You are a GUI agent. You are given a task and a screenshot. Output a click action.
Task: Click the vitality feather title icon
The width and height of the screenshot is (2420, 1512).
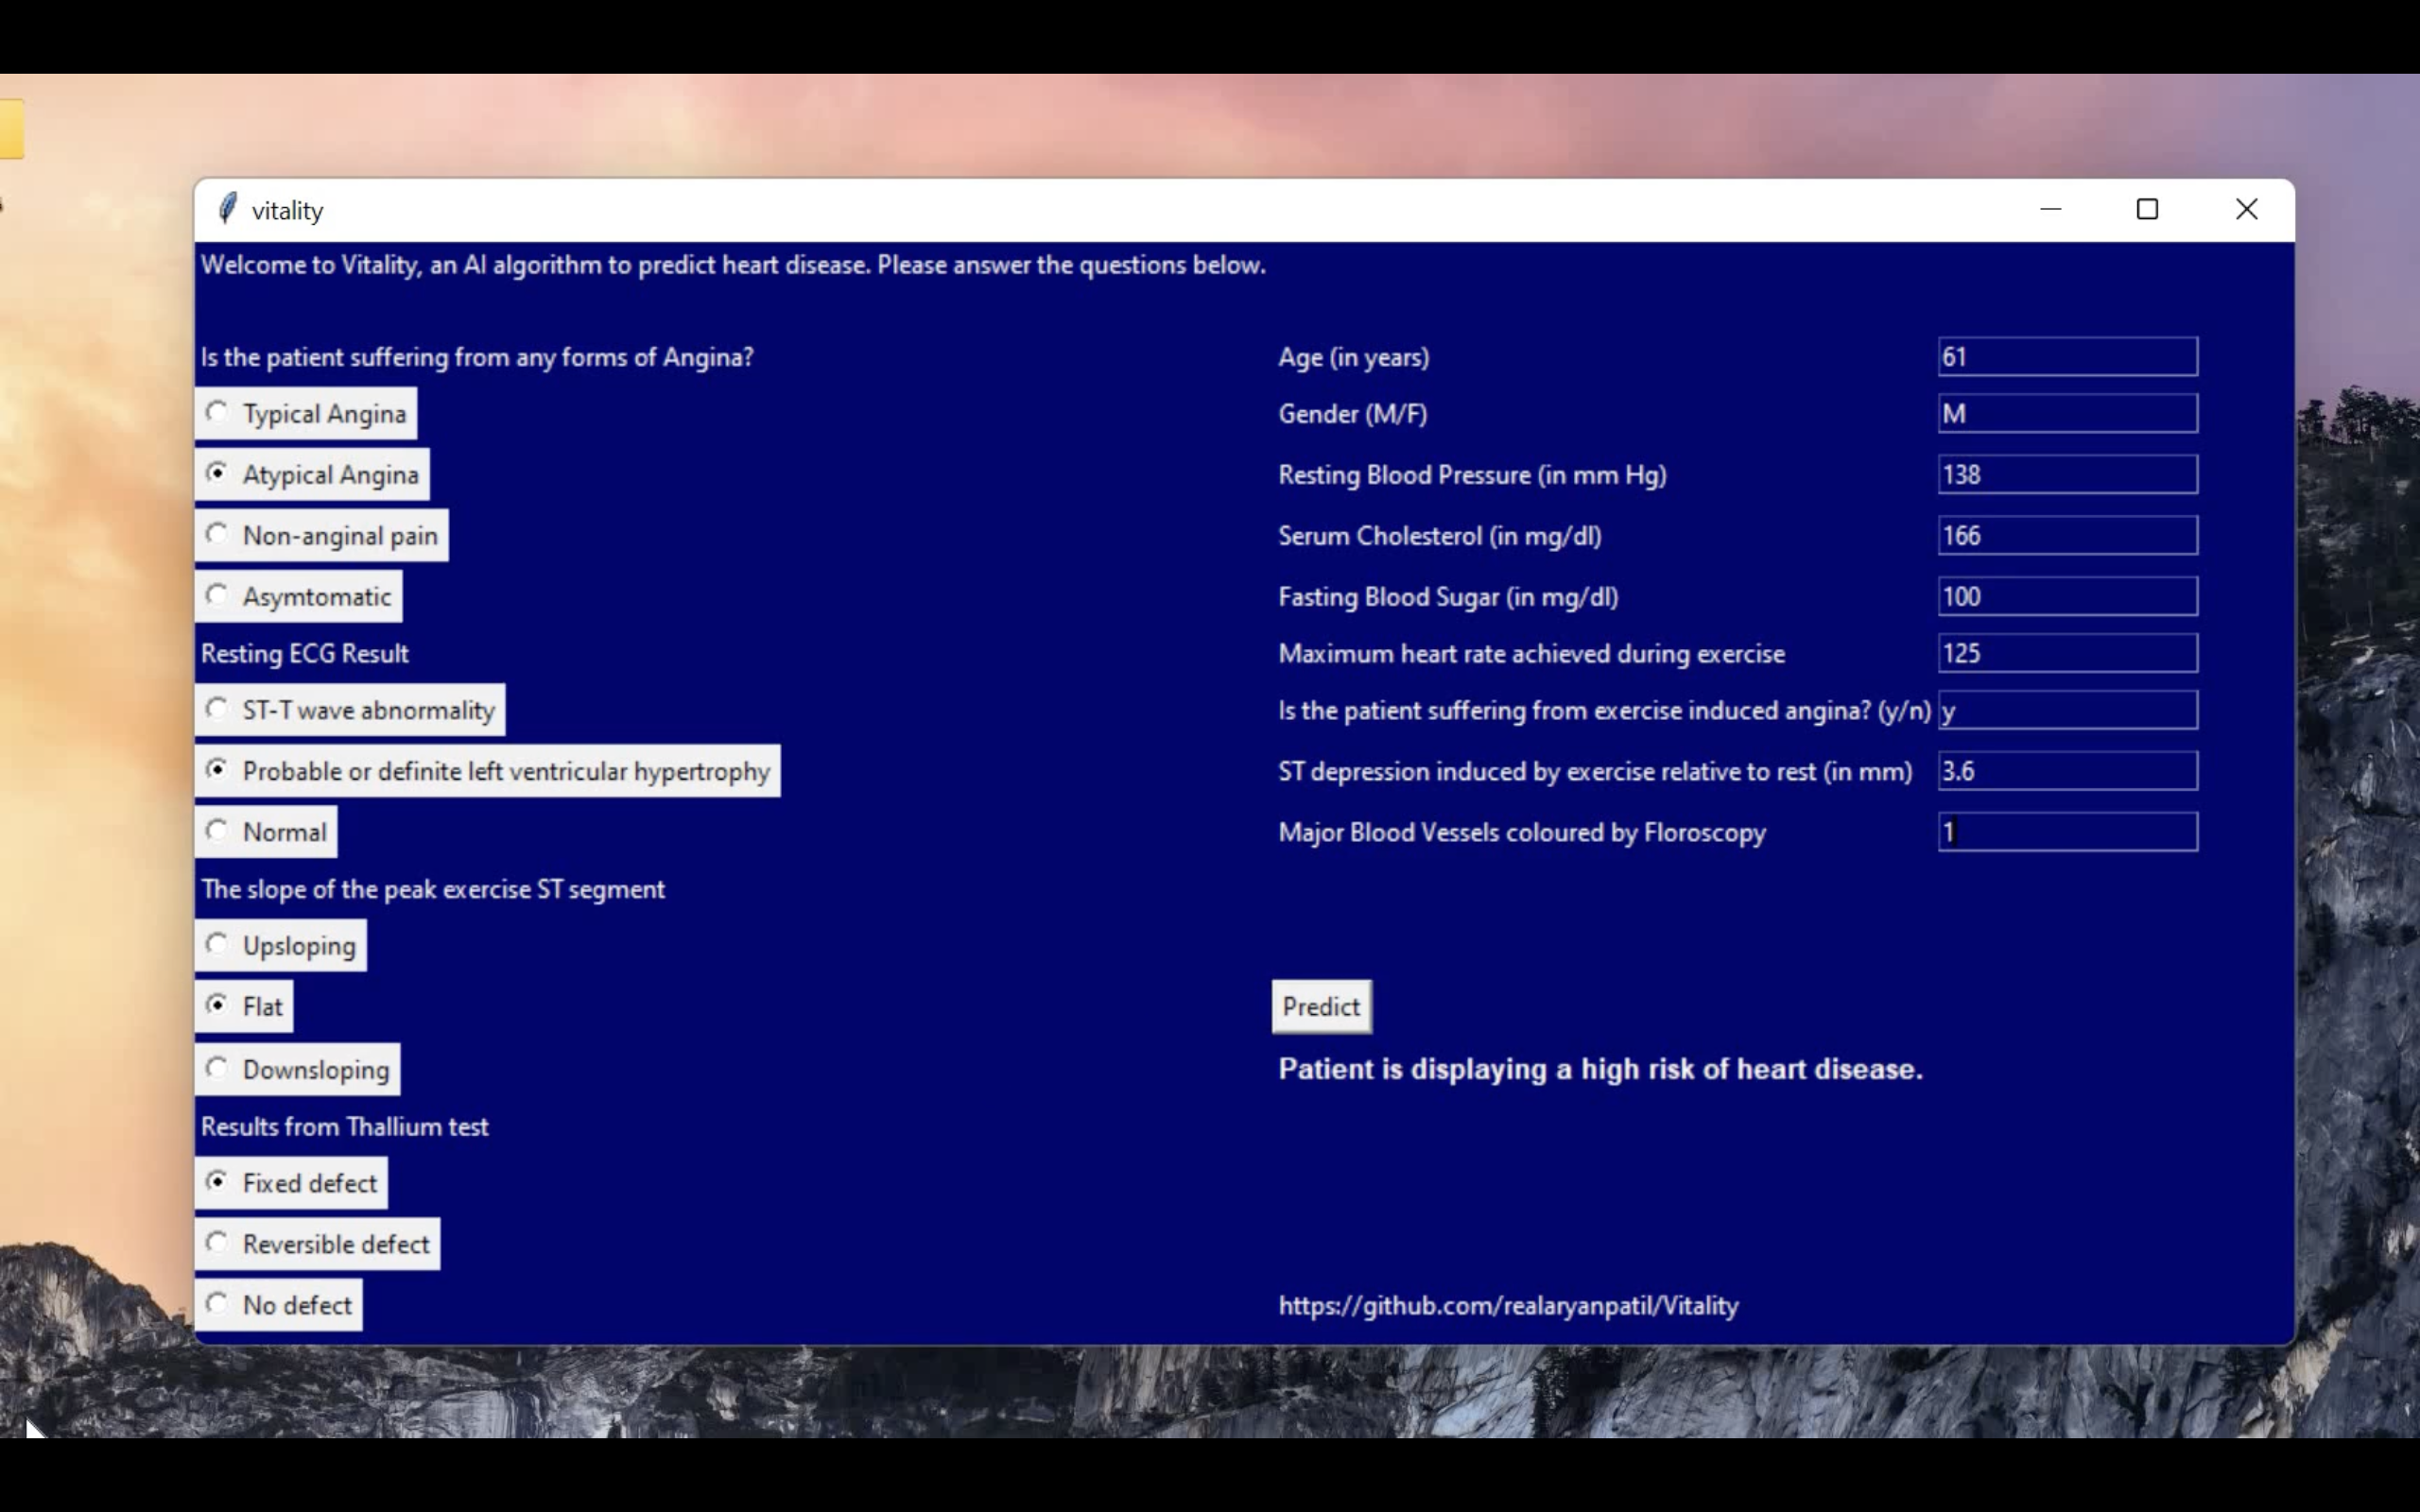pos(228,209)
